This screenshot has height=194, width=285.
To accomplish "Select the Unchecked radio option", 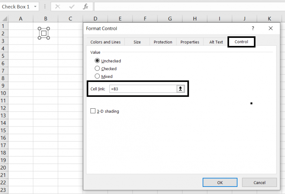I will pyautogui.click(x=98, y=61).
